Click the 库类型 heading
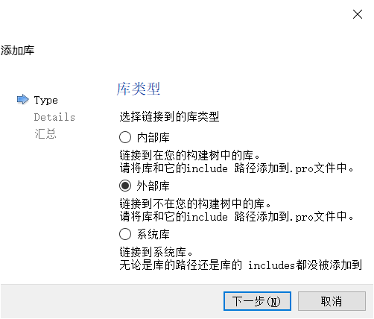This screenshot has width=374, height=319. 139,89
